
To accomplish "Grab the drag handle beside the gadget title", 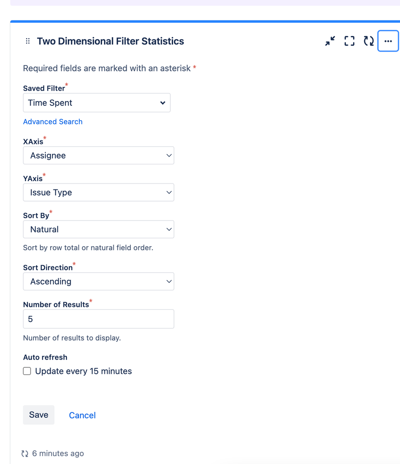I will (x=28, y=41).
